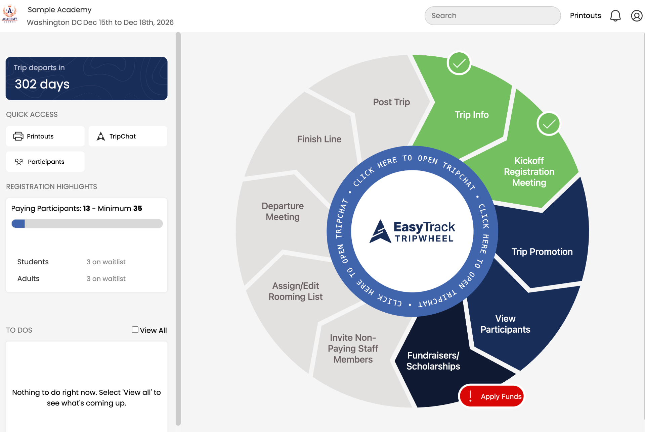Click the printer icon in Quick Access
The width and height of the screenshot is (645, 432).
click(x=18, y=136)
